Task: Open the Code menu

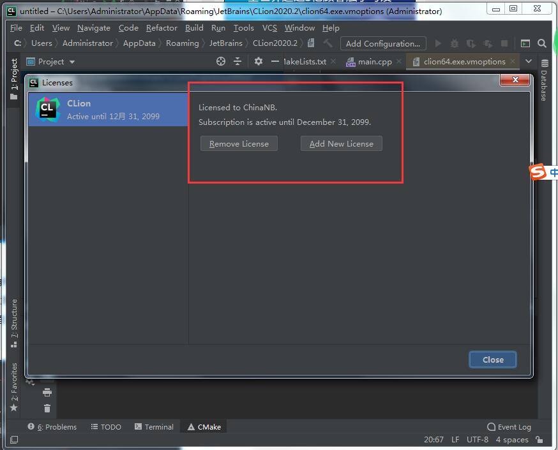Action: [128, 28]
